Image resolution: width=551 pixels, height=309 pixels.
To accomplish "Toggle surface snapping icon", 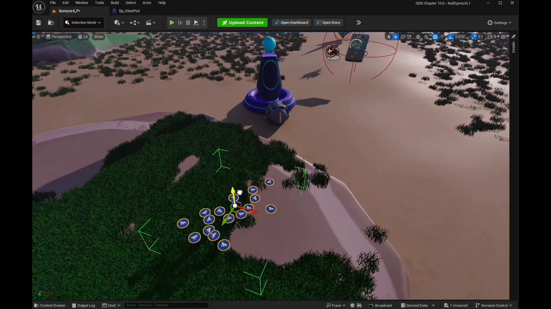I will click(x=427, y=37).
